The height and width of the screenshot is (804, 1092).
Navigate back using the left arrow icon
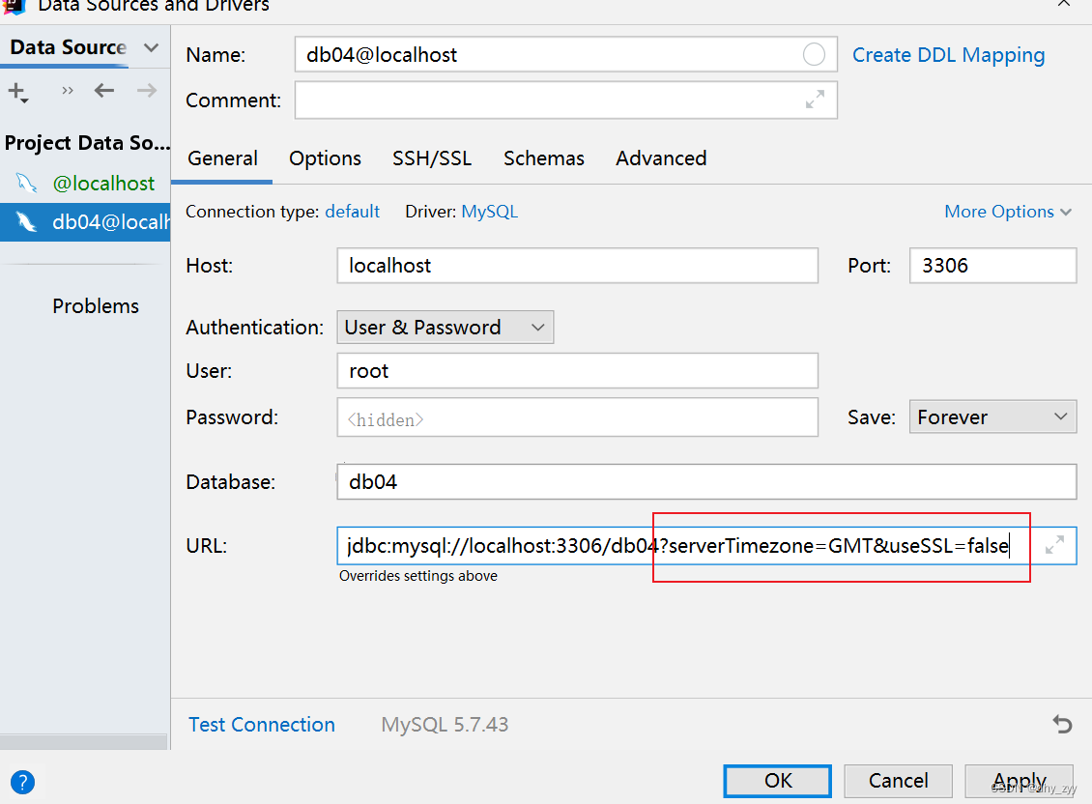(103, 90)
